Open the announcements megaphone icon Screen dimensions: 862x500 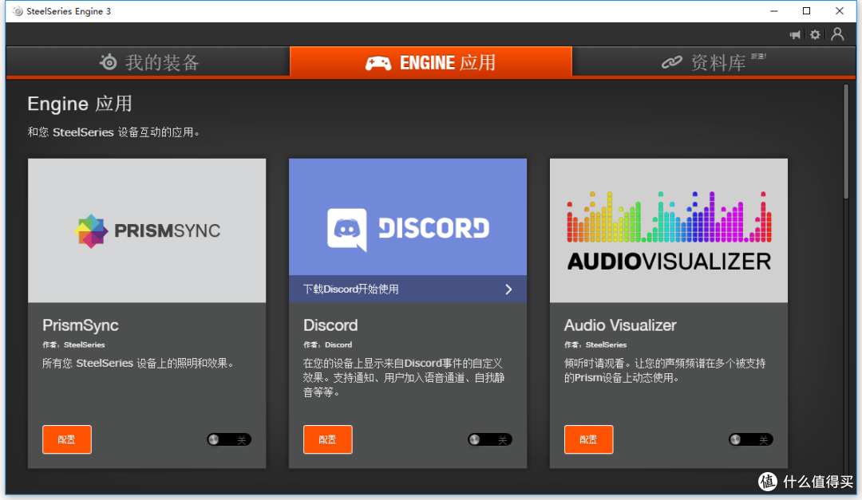coord(795,35)
